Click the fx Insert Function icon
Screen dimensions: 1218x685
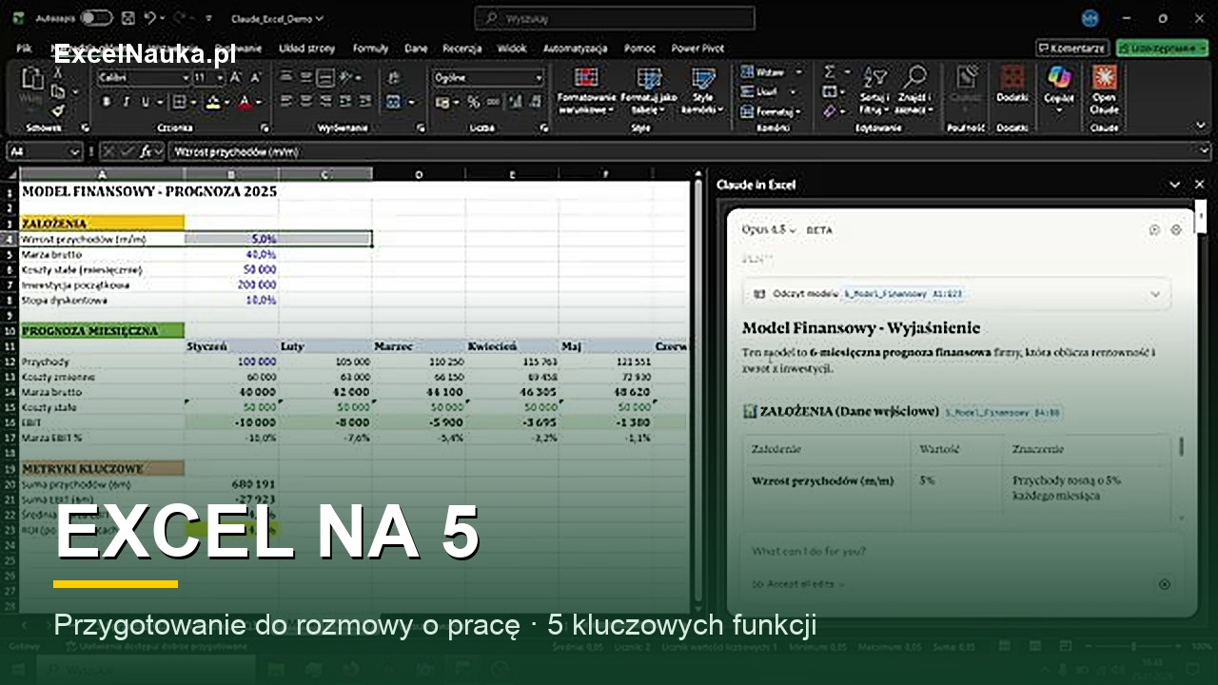click(x=146, y=151)
